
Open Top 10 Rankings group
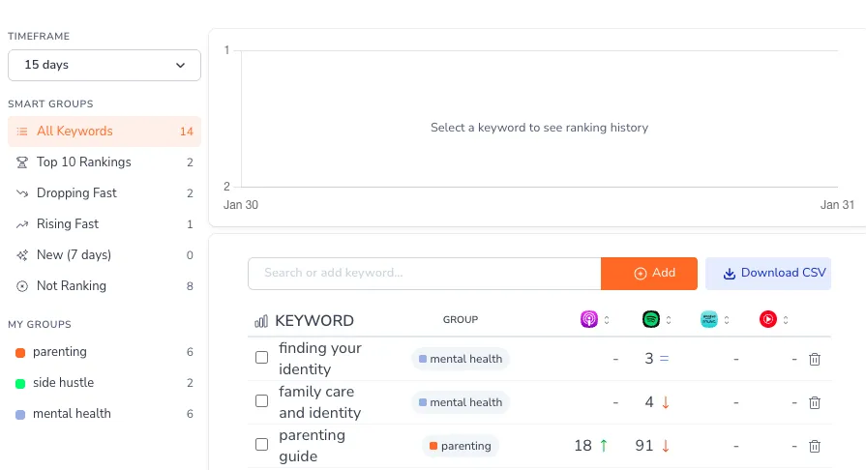click(105, 162)
